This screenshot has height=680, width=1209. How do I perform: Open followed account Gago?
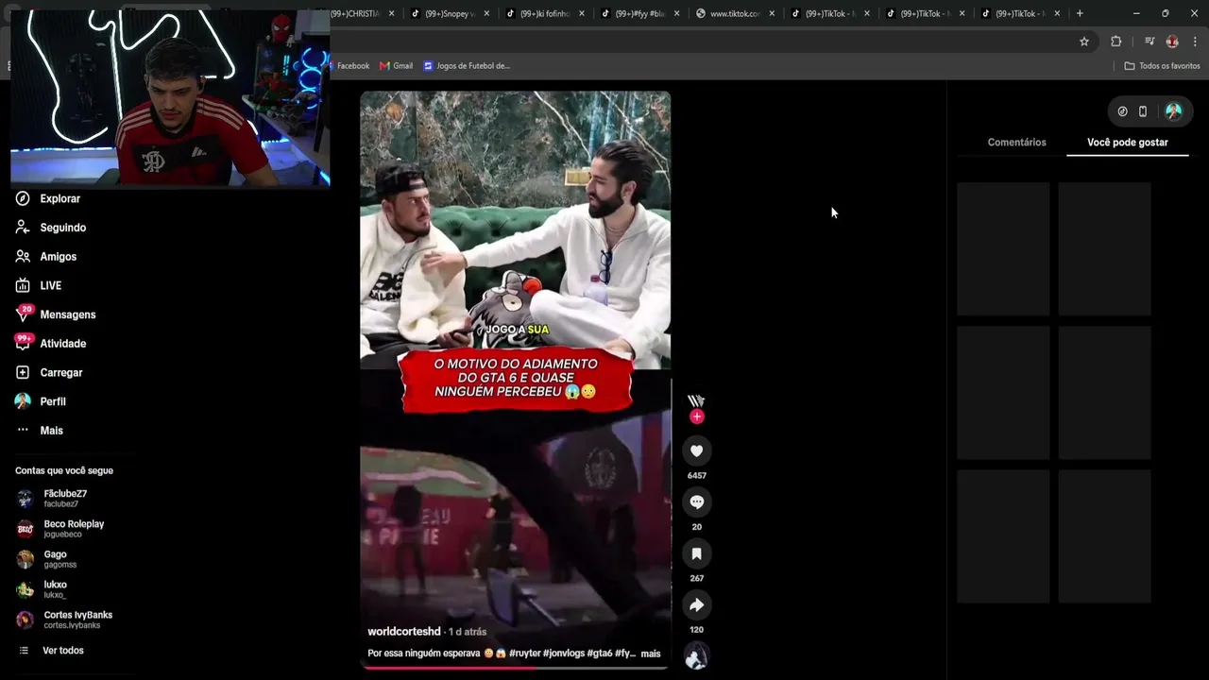[x=55, y=559]
